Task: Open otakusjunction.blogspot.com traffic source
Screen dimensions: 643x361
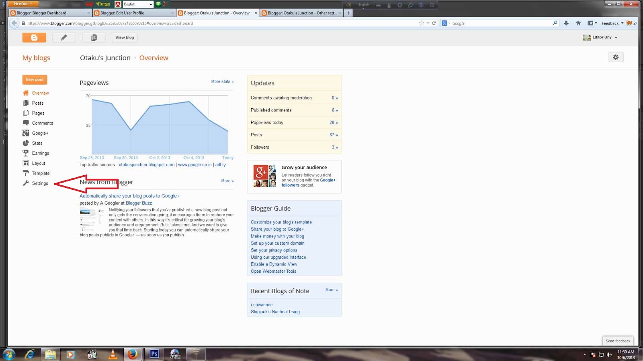Action: [147, 164]
